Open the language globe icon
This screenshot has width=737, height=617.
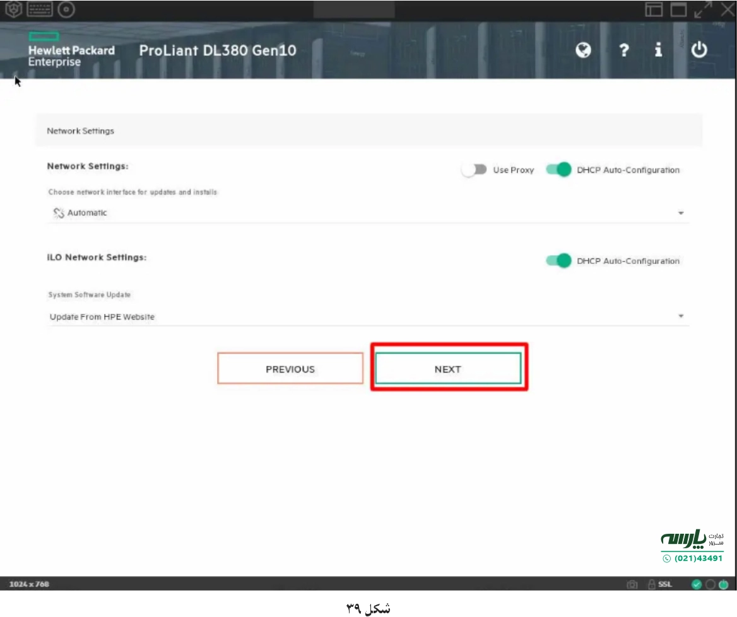tap(583, 51)
